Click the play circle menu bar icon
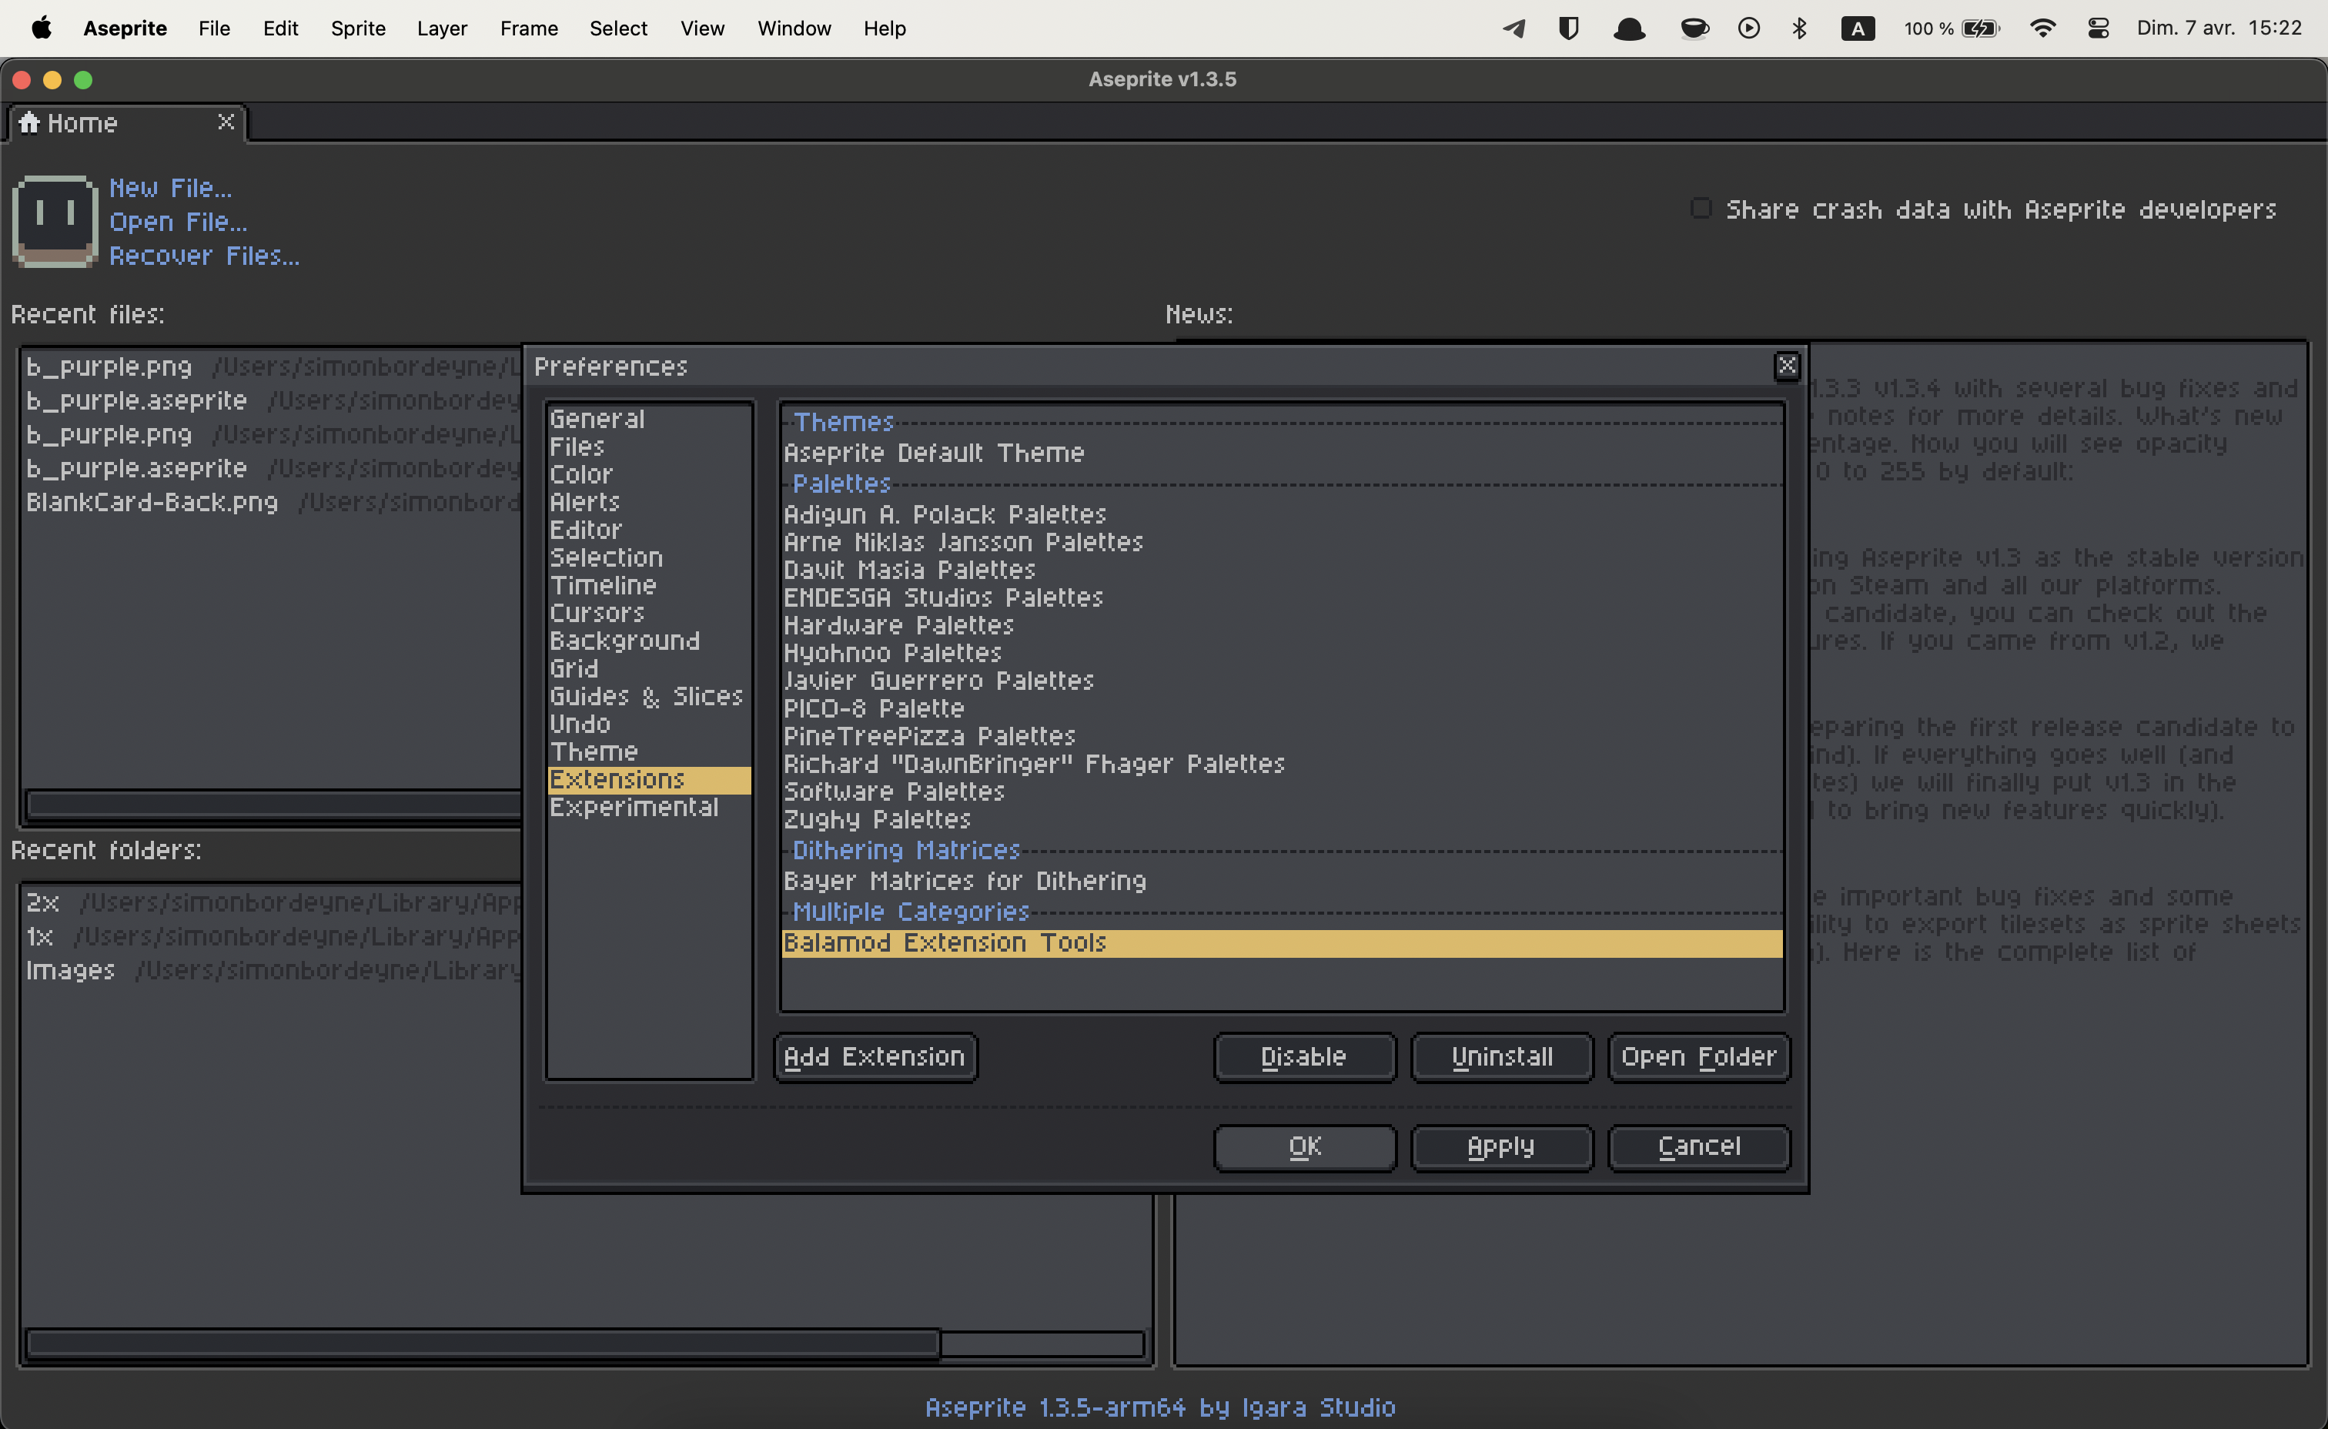The height and width of the screenshot is (1429, 2328). click(x=1748, y=28)
